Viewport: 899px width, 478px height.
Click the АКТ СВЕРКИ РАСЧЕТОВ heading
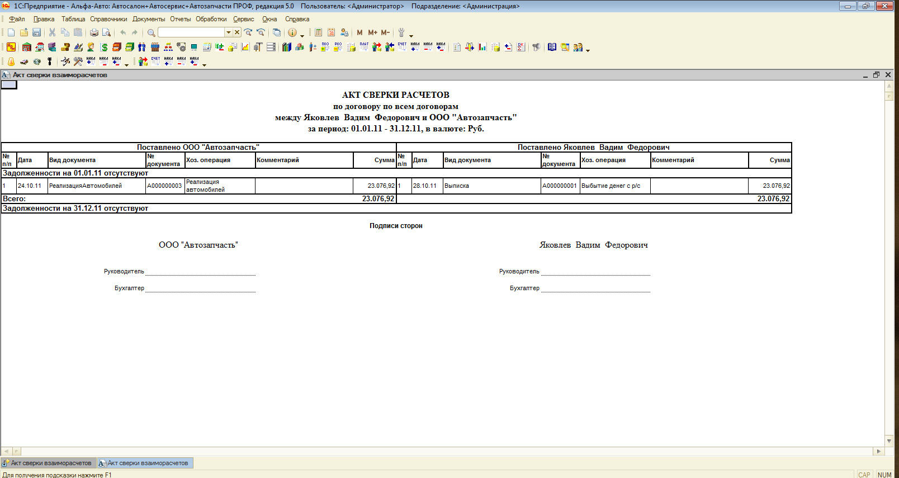(x=396, y=95)
